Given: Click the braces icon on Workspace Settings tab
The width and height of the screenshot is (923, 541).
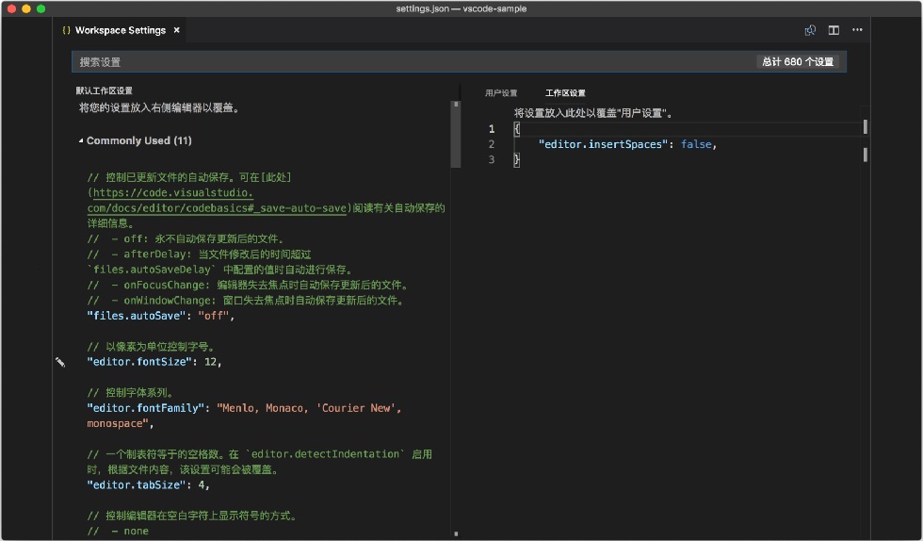Looking at the screenshot, I should click(67, 30).
